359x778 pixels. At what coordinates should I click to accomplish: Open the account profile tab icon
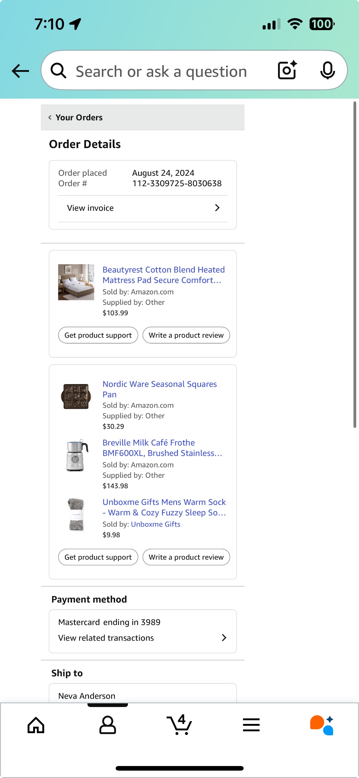pyautogui.click(x=108, y=725)
